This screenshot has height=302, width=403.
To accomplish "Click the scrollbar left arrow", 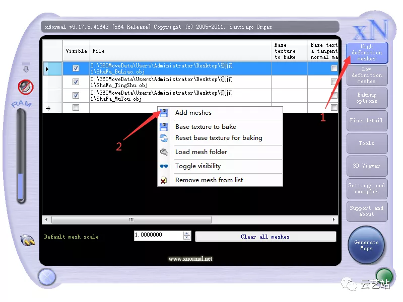I will point(46,219).
